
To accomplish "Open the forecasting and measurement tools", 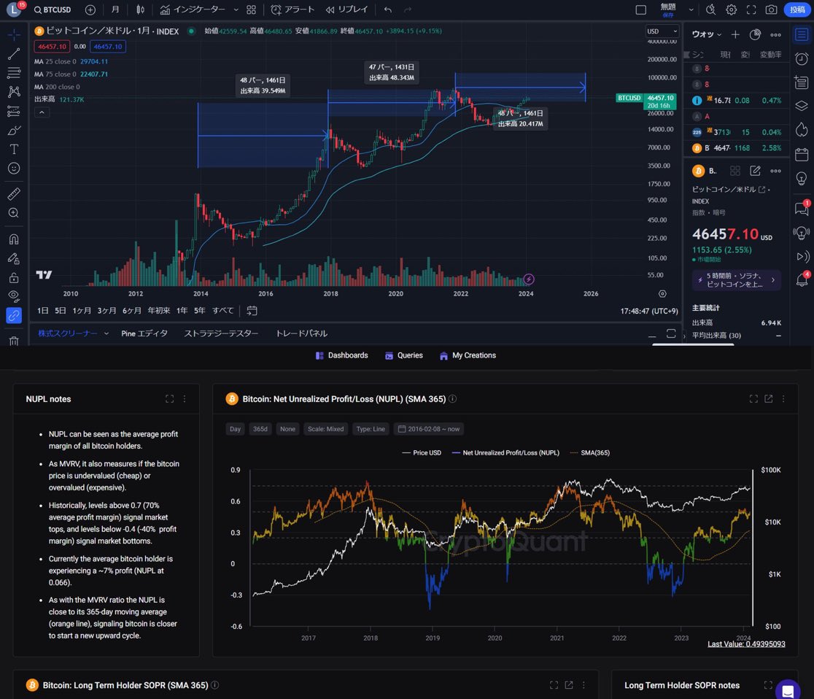I will pos(14,111).
